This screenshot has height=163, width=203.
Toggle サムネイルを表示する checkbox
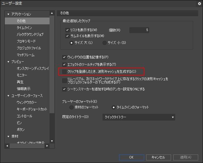pos(67,36)
